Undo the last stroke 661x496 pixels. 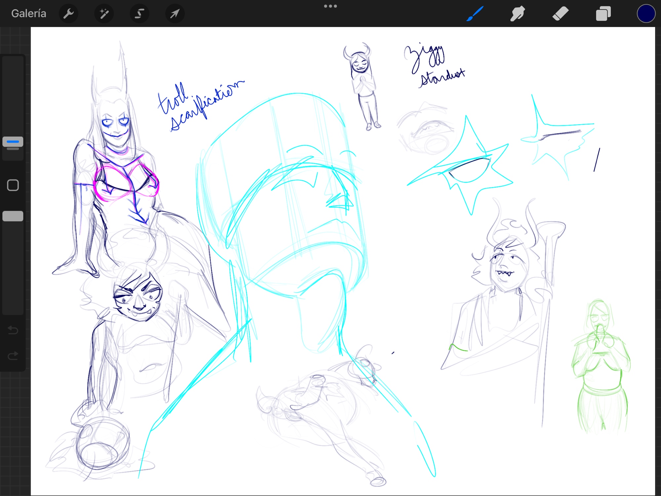[13, 330]
